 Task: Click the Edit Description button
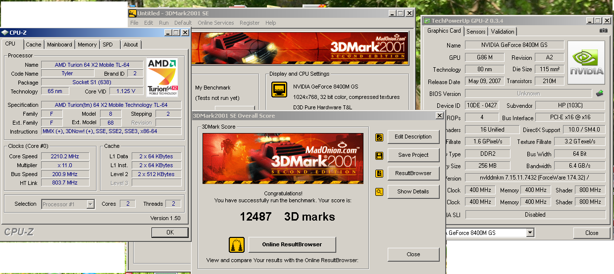click(413, 137)
